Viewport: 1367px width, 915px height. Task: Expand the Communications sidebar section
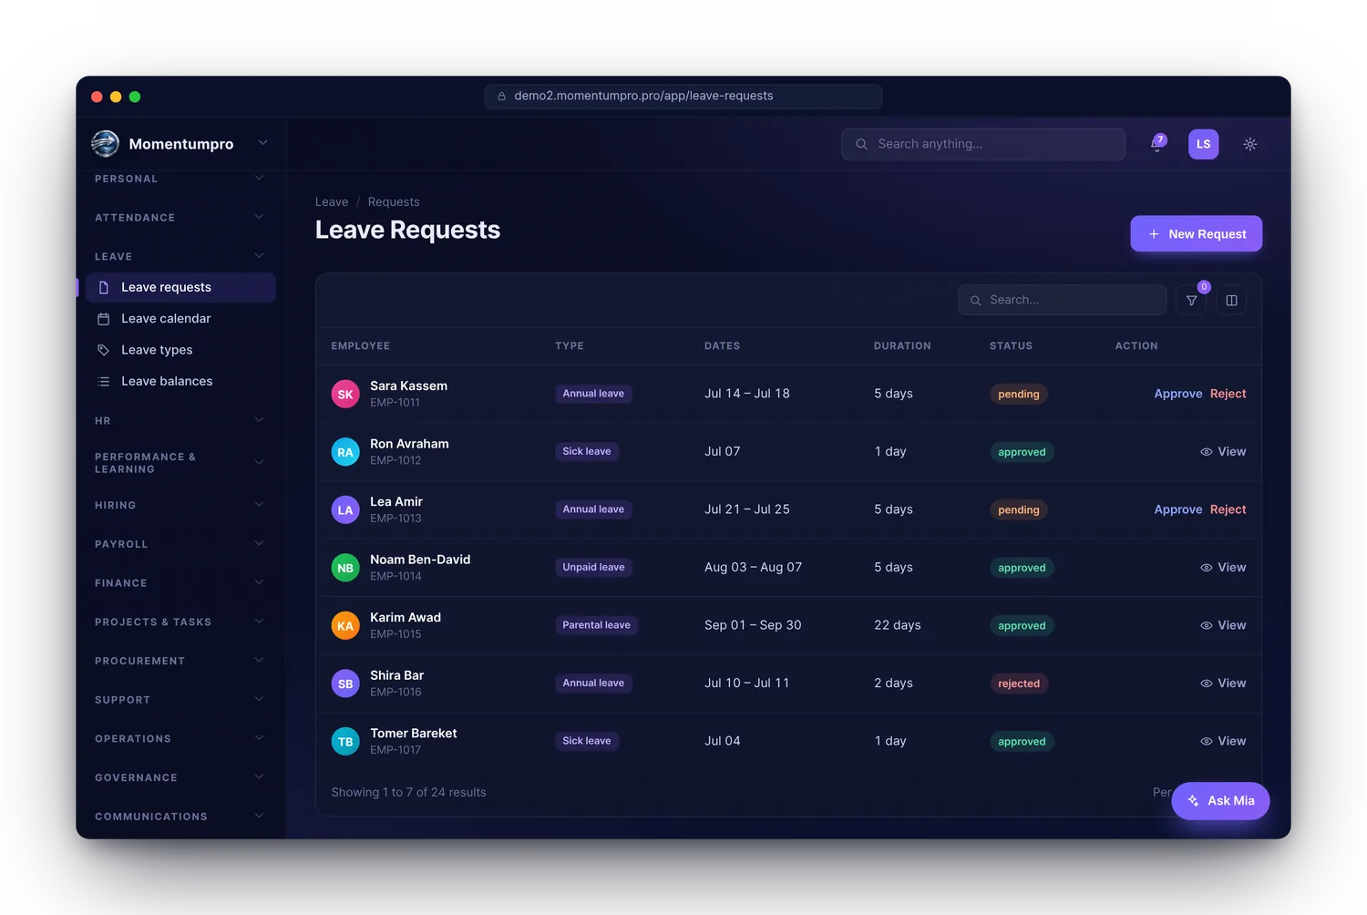(259, 816)
